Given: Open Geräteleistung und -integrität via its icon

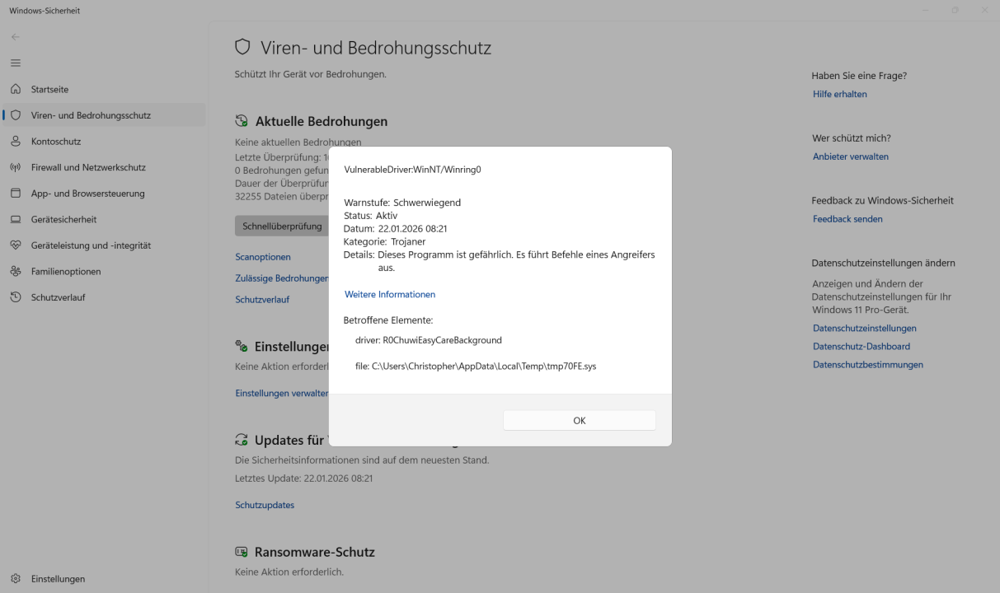Looking at the screenshot, I should click(x=15, y=245).
